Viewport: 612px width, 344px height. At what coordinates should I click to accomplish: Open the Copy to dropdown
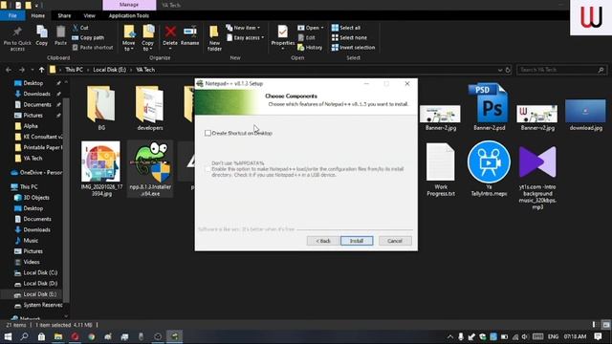tap(147, 38)
